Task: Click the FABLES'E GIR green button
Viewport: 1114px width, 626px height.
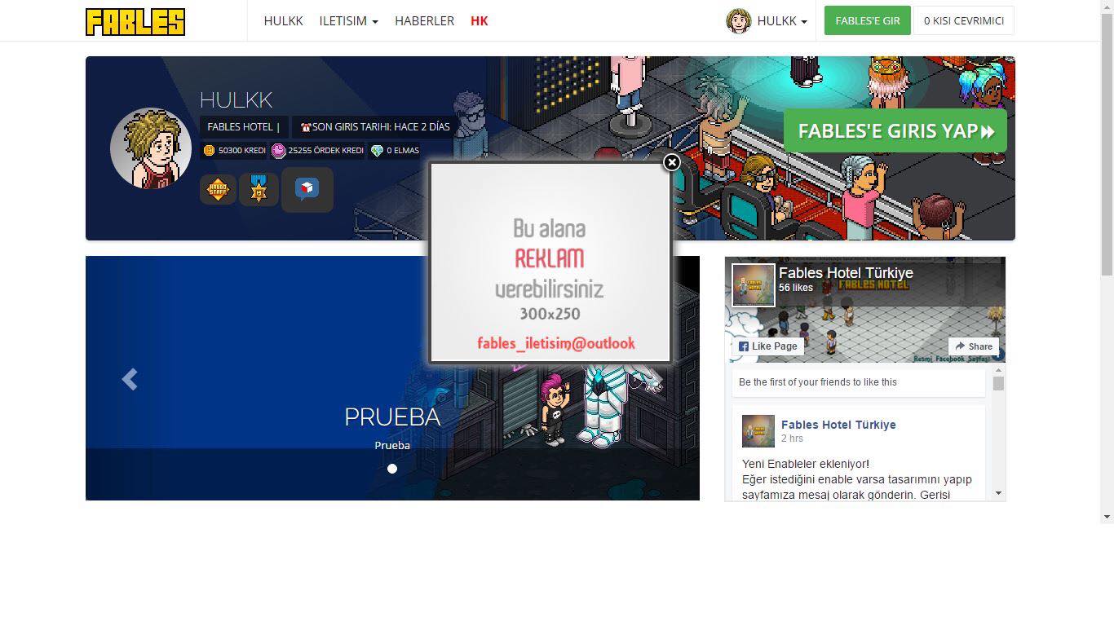Action: tap(867, 20)
